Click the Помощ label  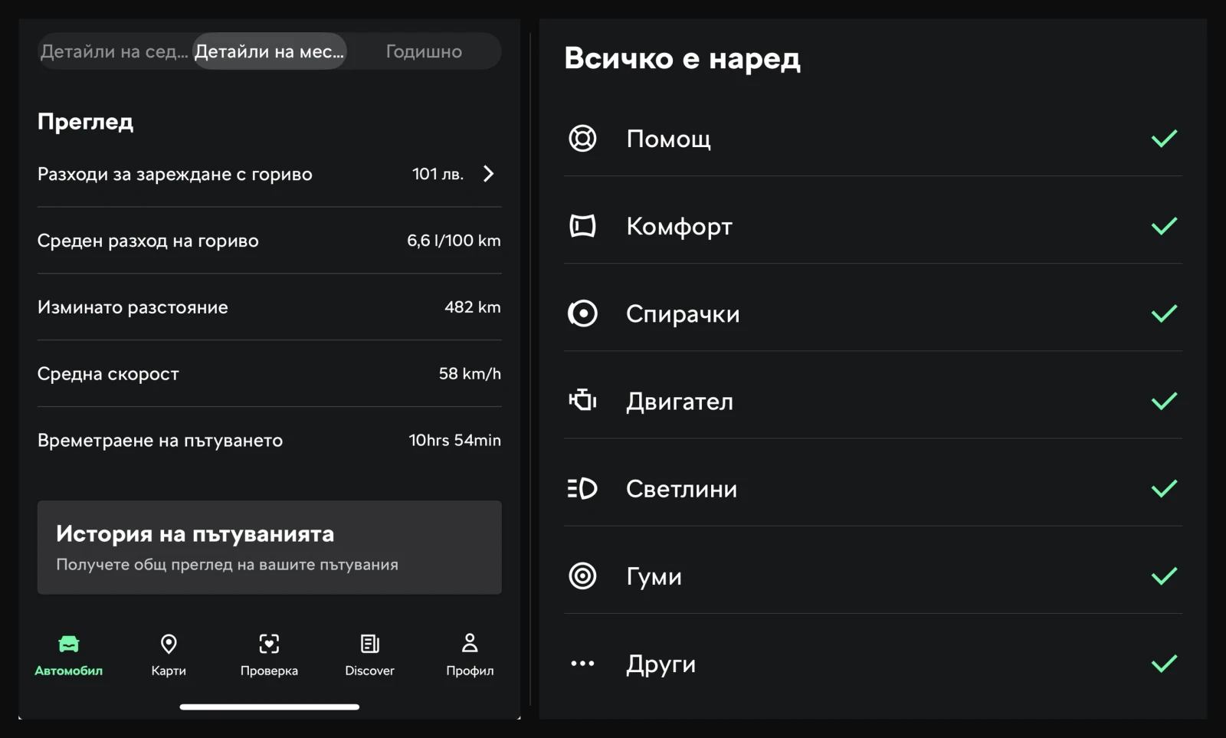tap(668, 139)
